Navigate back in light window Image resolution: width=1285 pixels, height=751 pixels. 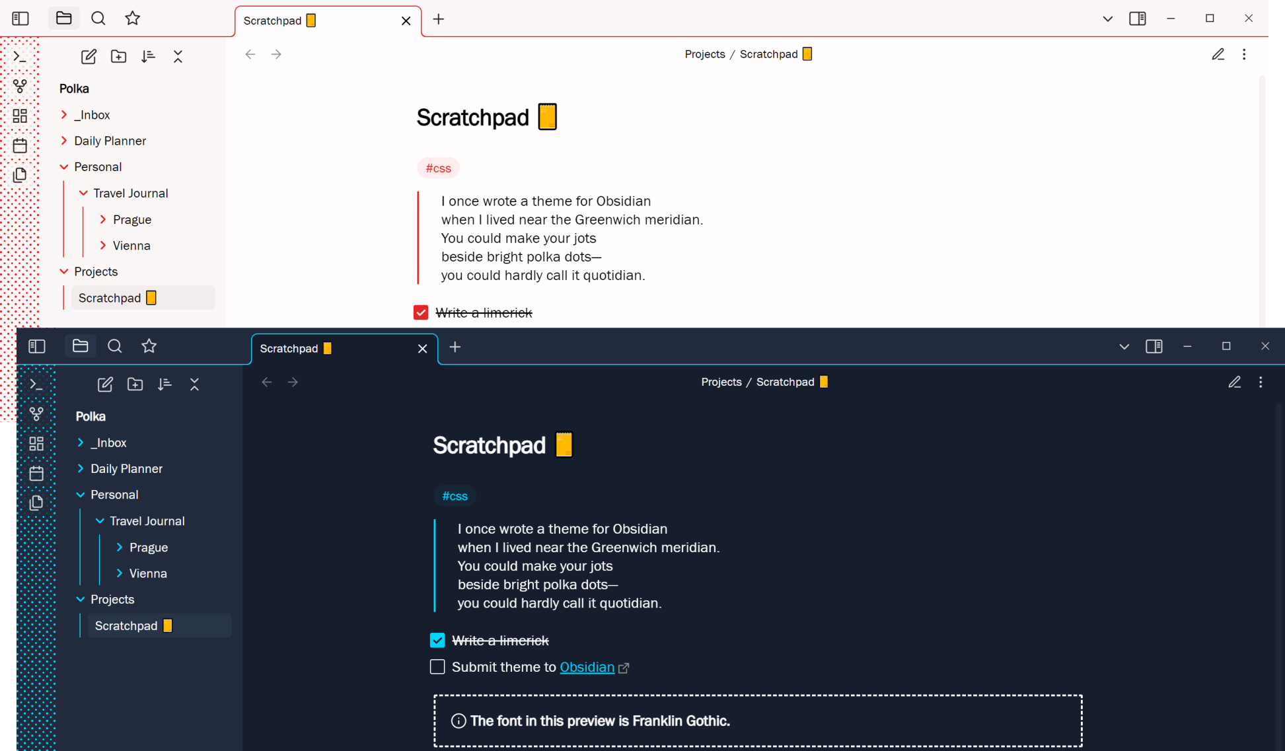coord(250,54)
